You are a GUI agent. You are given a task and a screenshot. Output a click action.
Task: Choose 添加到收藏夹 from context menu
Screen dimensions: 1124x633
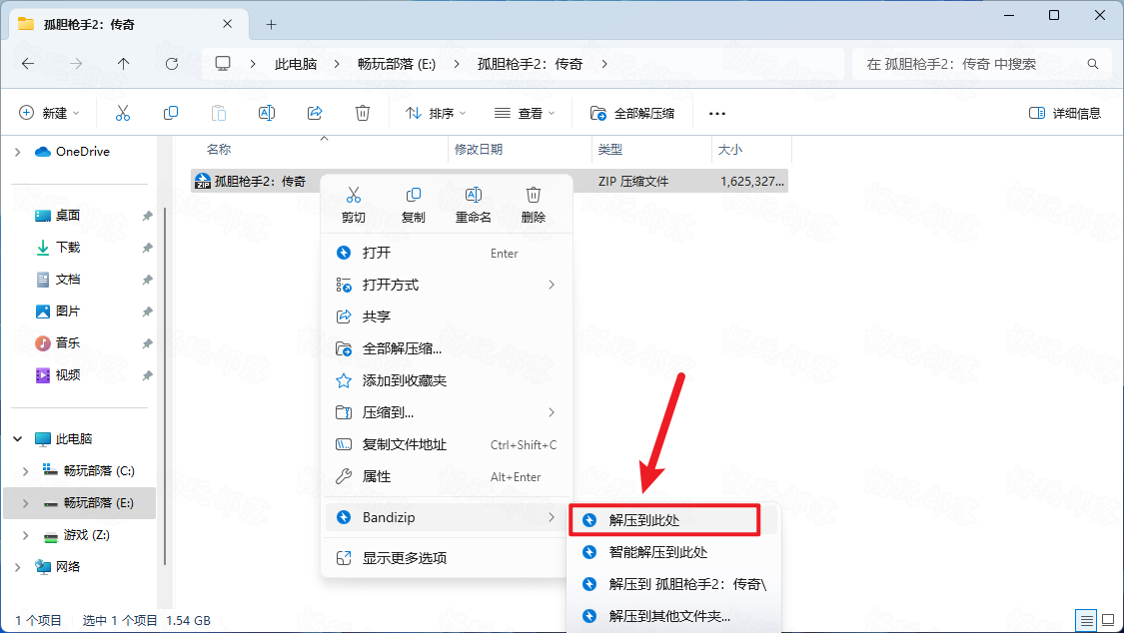point(447,380)
